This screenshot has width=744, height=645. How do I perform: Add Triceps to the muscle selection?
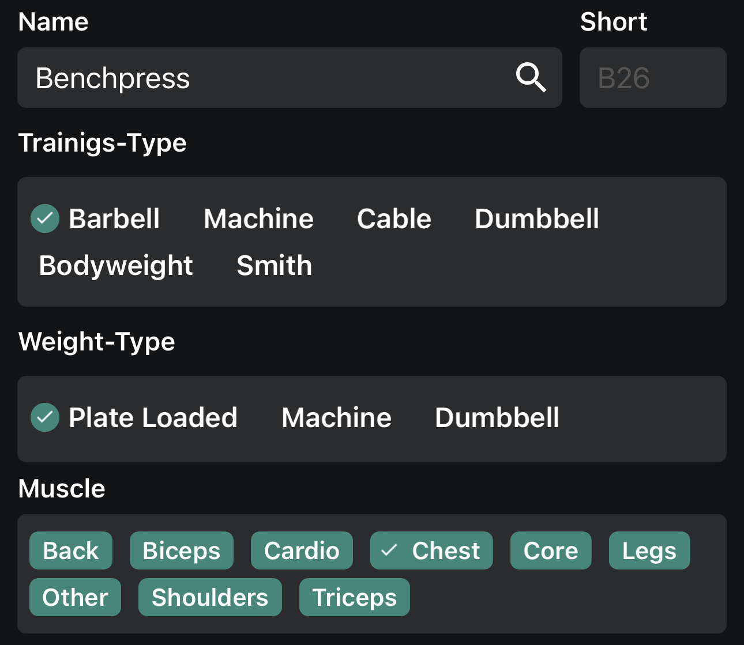pos(354,597)
